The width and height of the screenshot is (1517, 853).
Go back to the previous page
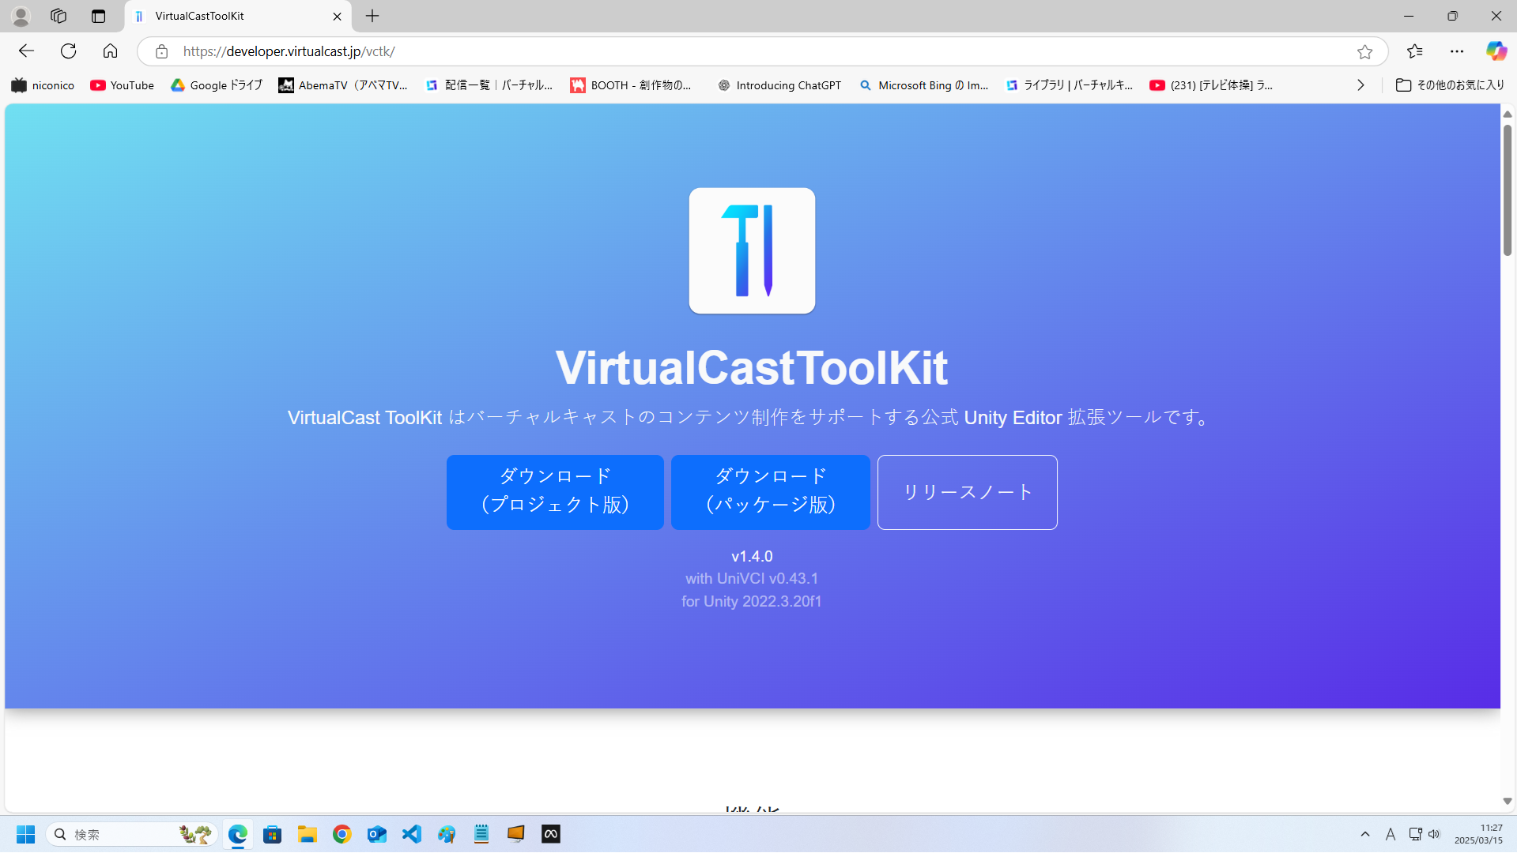(x=27, y=51)
